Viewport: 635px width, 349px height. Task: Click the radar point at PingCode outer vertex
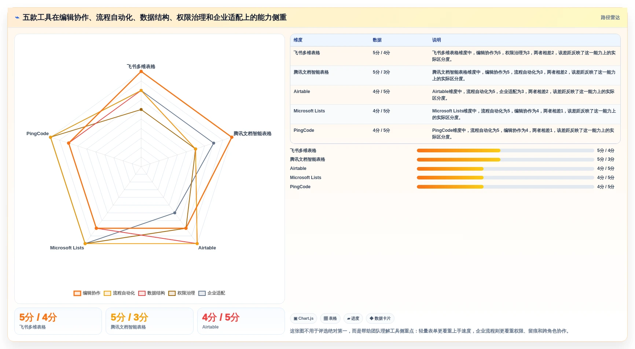click(51, 137)
